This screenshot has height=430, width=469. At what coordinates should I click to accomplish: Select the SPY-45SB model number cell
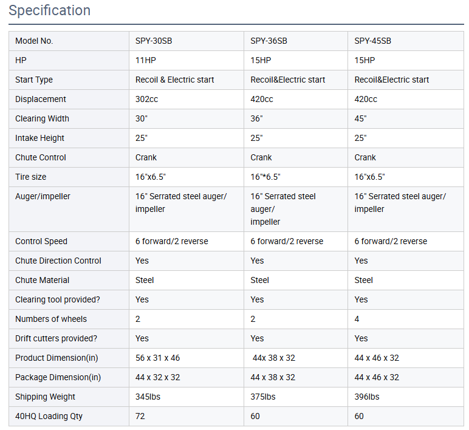point(372,41)
